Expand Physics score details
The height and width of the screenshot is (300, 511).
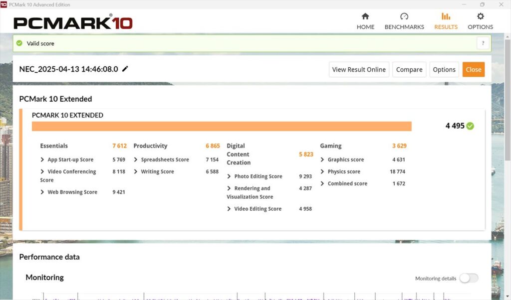(322, 171)
